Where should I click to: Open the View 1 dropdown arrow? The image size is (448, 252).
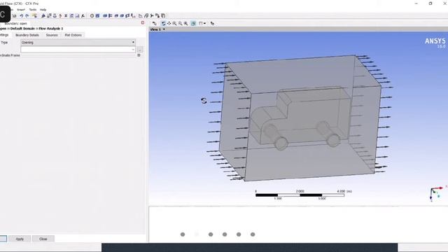(x=164, y=29)
